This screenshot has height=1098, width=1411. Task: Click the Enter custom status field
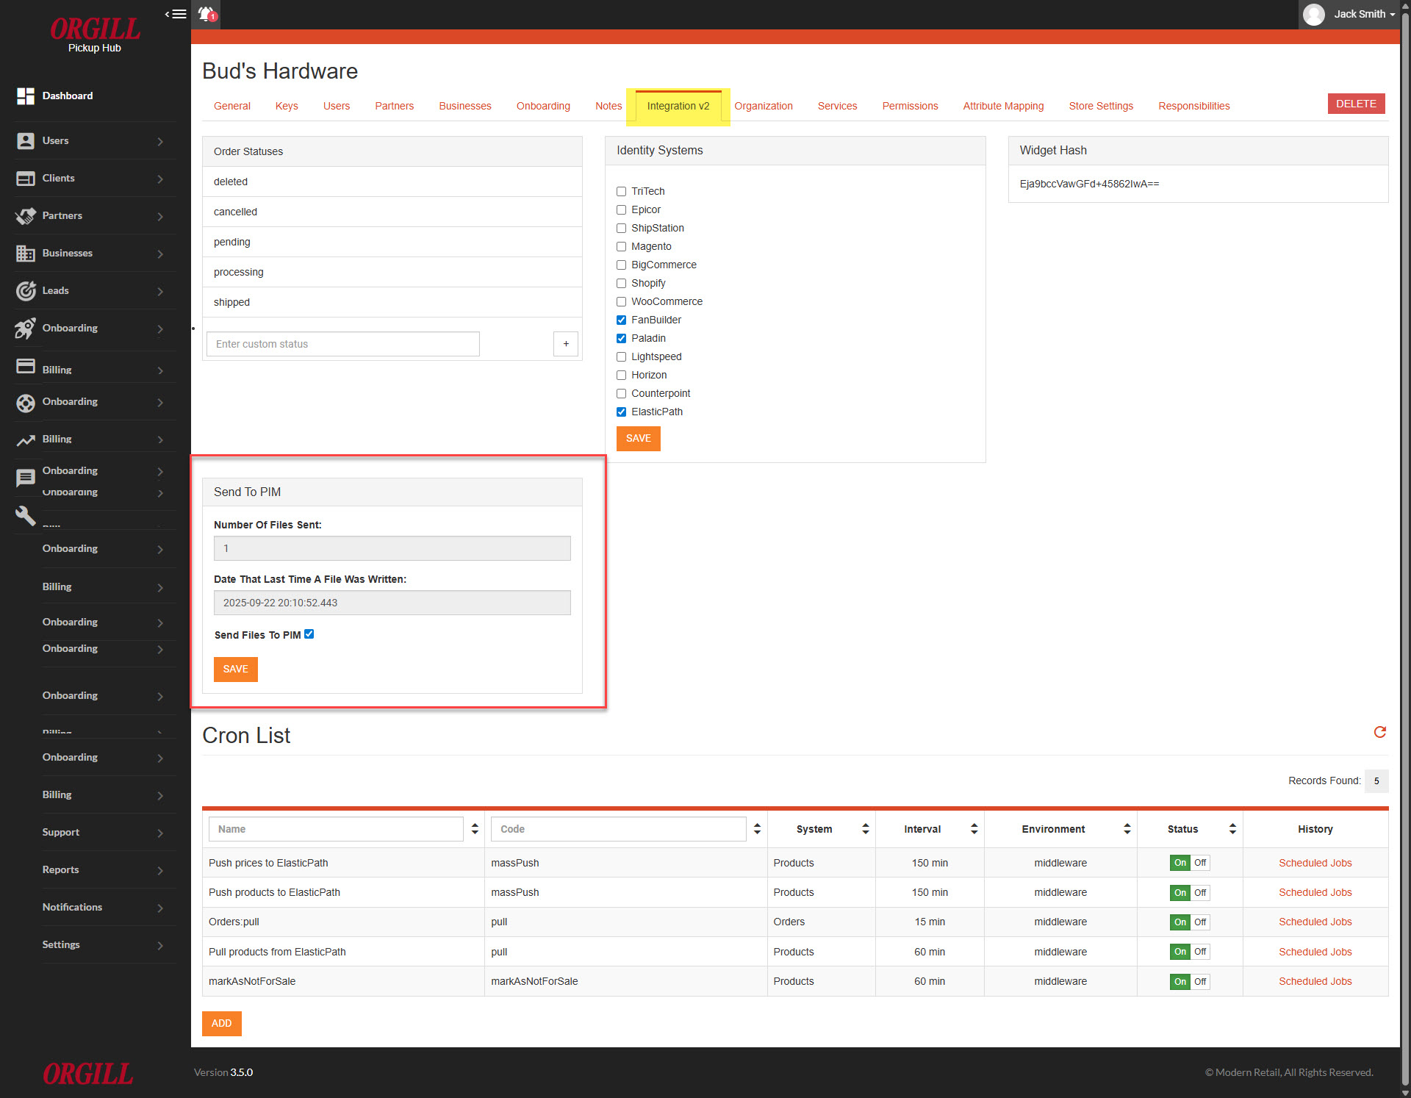[x=343, y=344]
